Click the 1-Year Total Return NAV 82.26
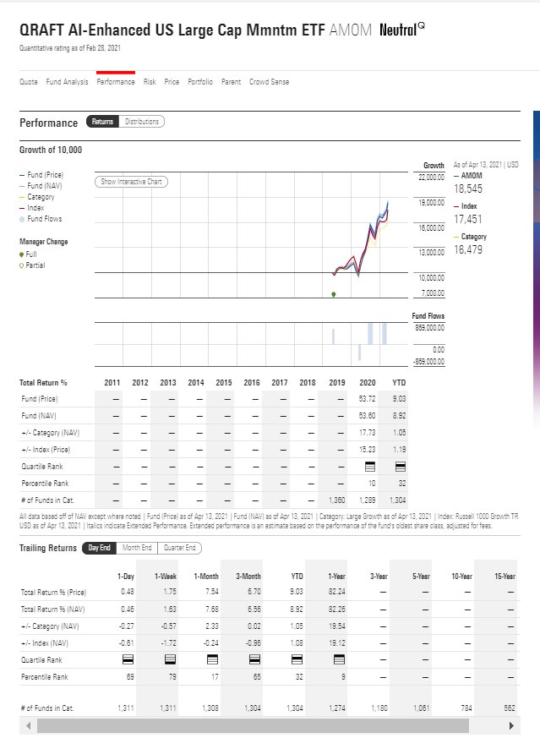Image resolution: width=540 pixels, height=738 pixels. click(337, 609)
